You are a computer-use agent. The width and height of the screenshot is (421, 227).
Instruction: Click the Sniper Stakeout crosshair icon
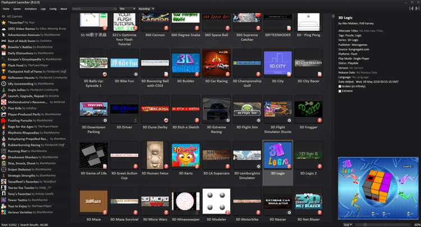click(3, 169)
